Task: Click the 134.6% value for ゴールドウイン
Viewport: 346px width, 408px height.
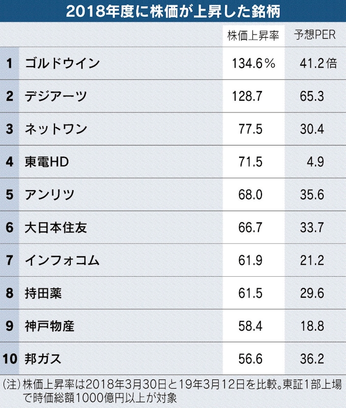Action: (x=253, y=64)
